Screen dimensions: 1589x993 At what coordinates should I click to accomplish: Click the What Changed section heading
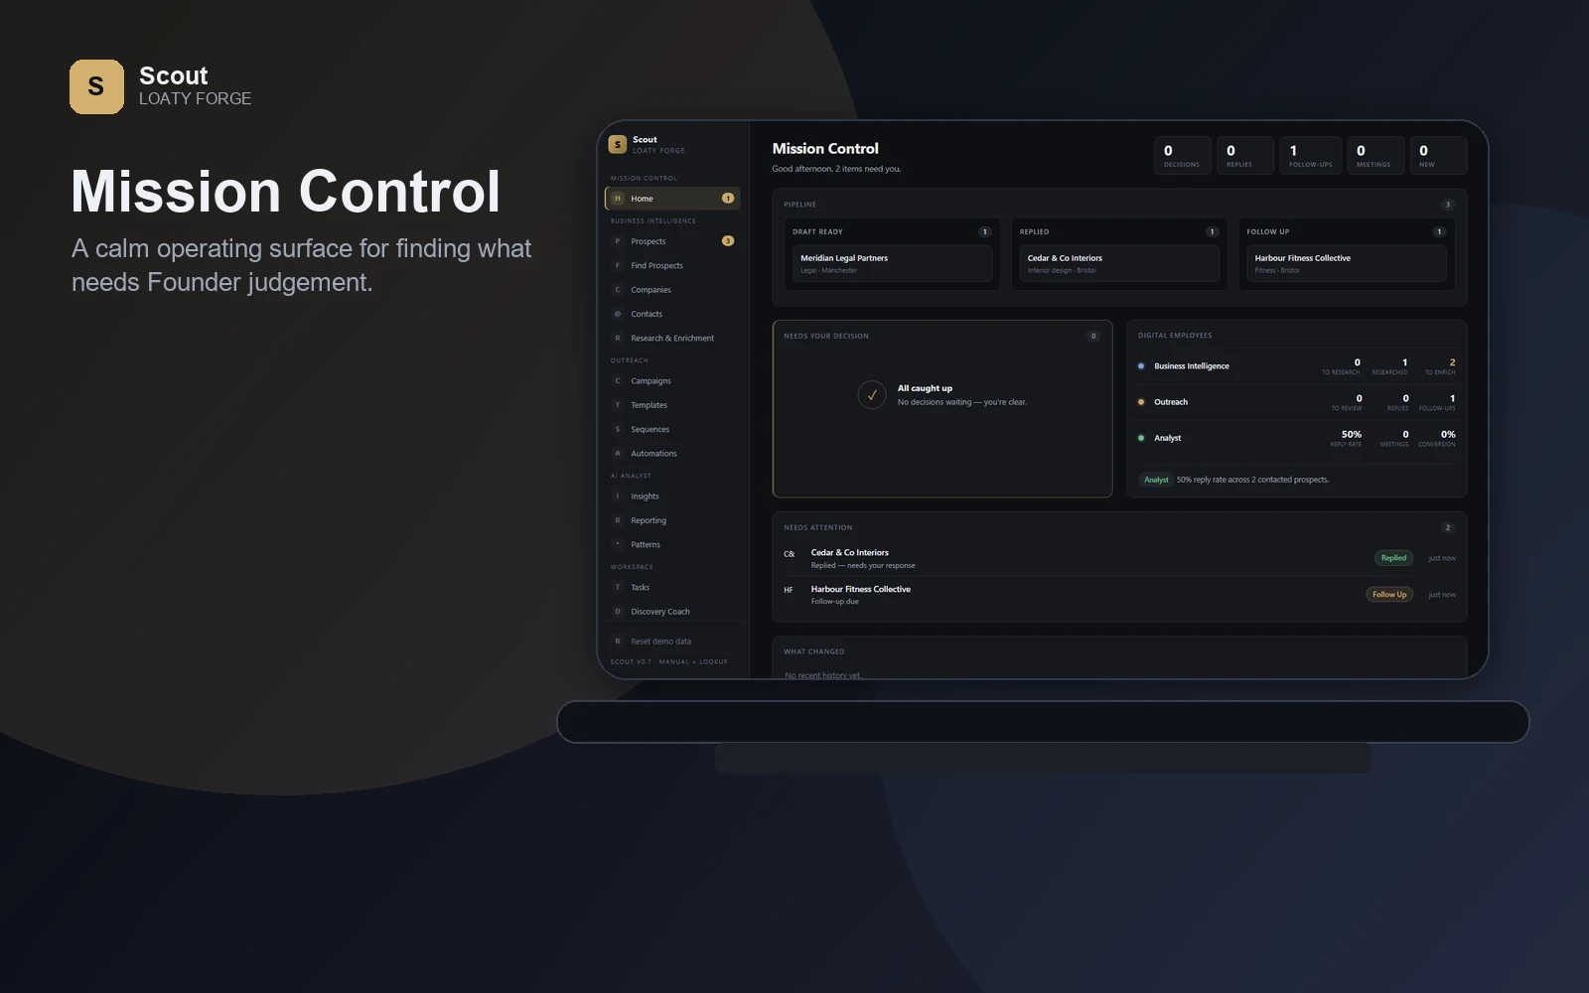(814, 651)
